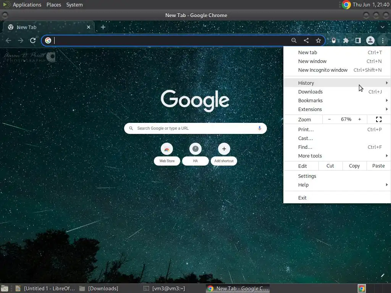Image resolution: width=391 pixels, height=293 pixels.
Task: Click the Copy button in Edit row
Action: (354, 166)
